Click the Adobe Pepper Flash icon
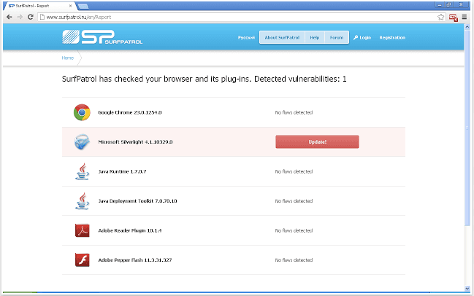This screenshot has width=474, height=296. pos(81,260)
